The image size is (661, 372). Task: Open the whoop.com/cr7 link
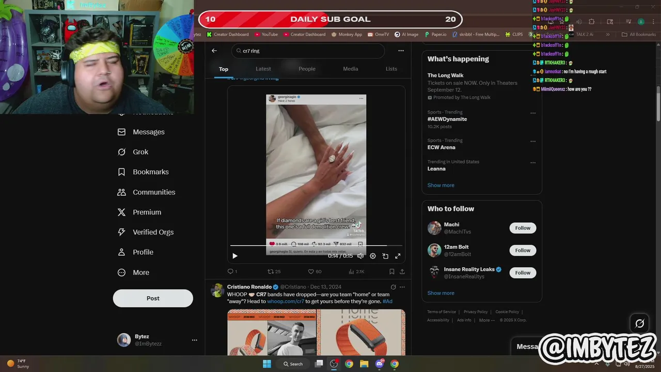click(285, 301)
